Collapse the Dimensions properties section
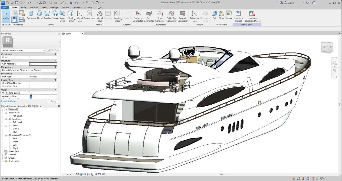The width and height of the screenshot is (342, 181). 56,67
